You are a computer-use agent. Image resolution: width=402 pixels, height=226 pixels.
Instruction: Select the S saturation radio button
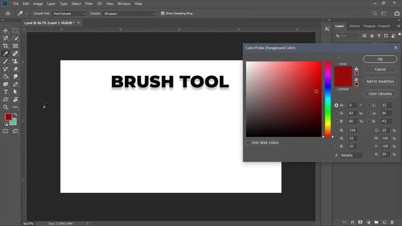click(x=337, y=113)
